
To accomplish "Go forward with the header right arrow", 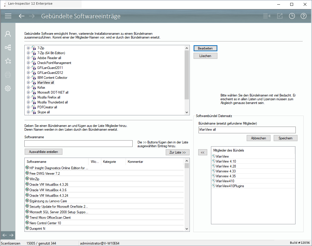I will click(32, 16).
